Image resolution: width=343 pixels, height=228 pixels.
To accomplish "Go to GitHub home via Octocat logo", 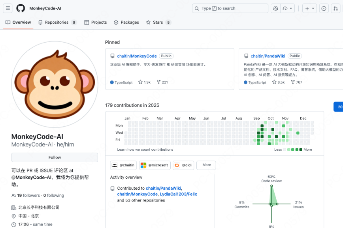I will pyautogui.click(x=21, y=8).
